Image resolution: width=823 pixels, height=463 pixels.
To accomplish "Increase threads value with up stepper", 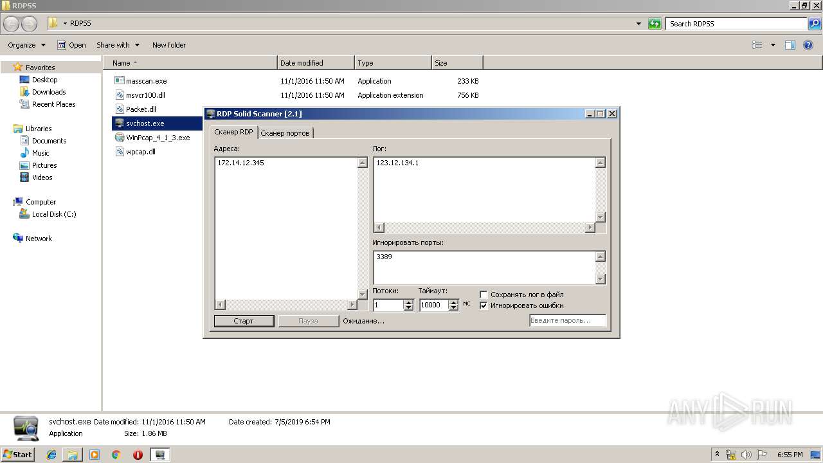I will tap(408, 302).
